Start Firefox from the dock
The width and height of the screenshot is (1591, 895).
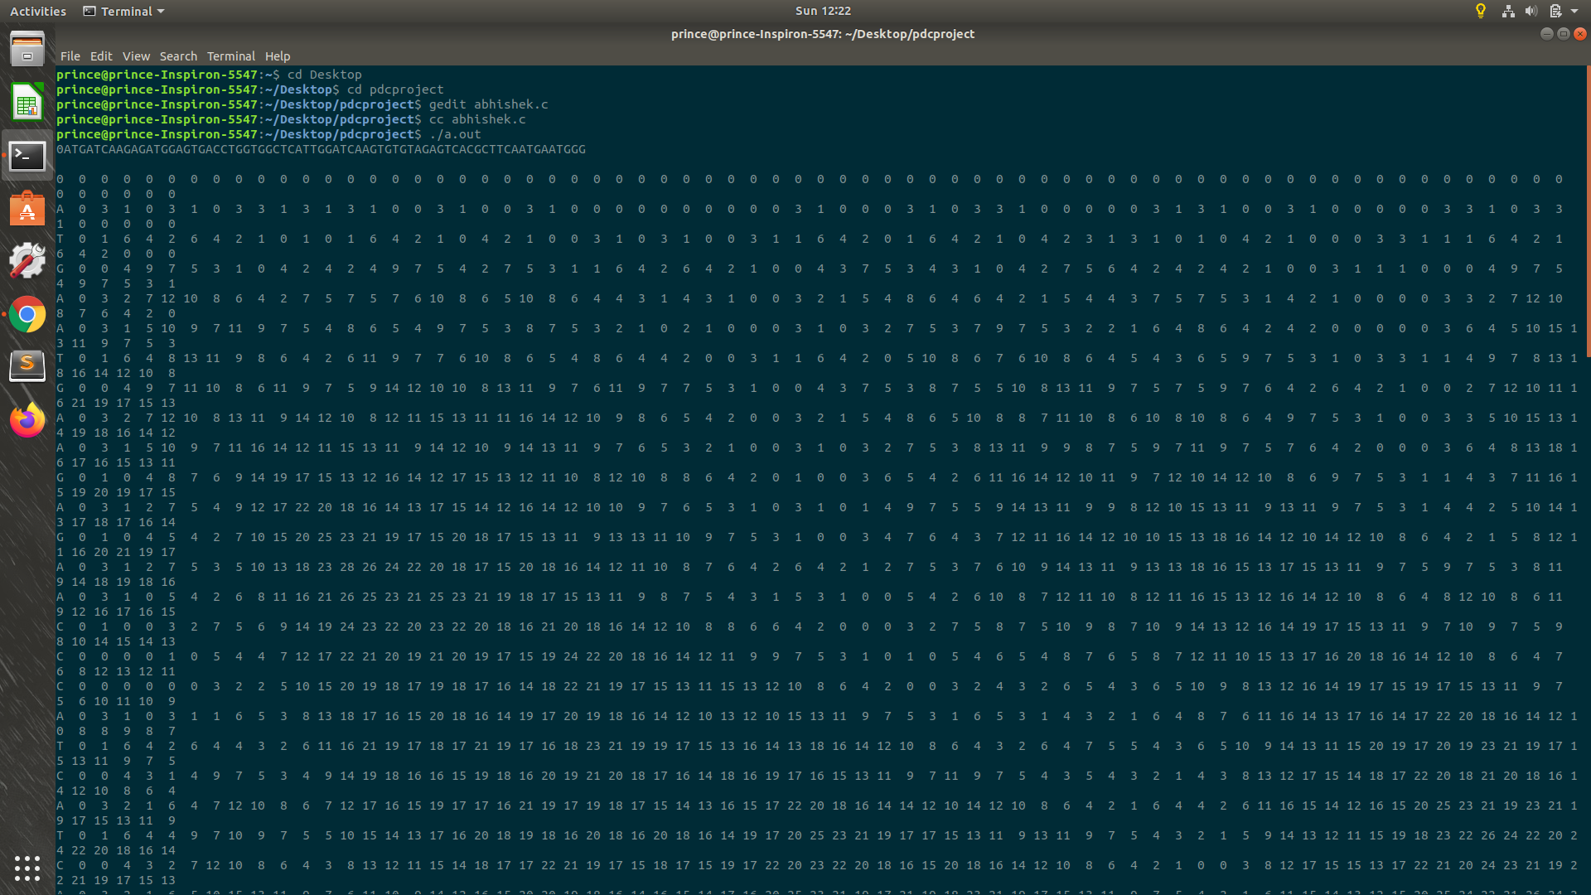point(27,419)
